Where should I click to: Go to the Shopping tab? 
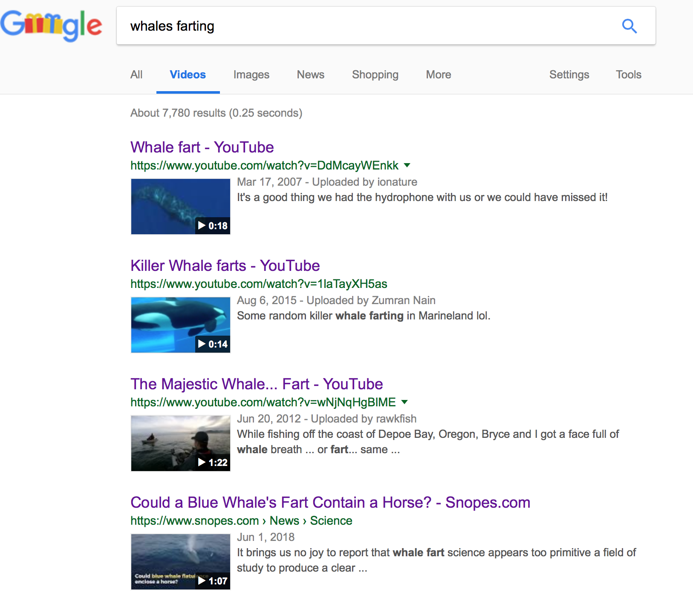coord(375,75)
